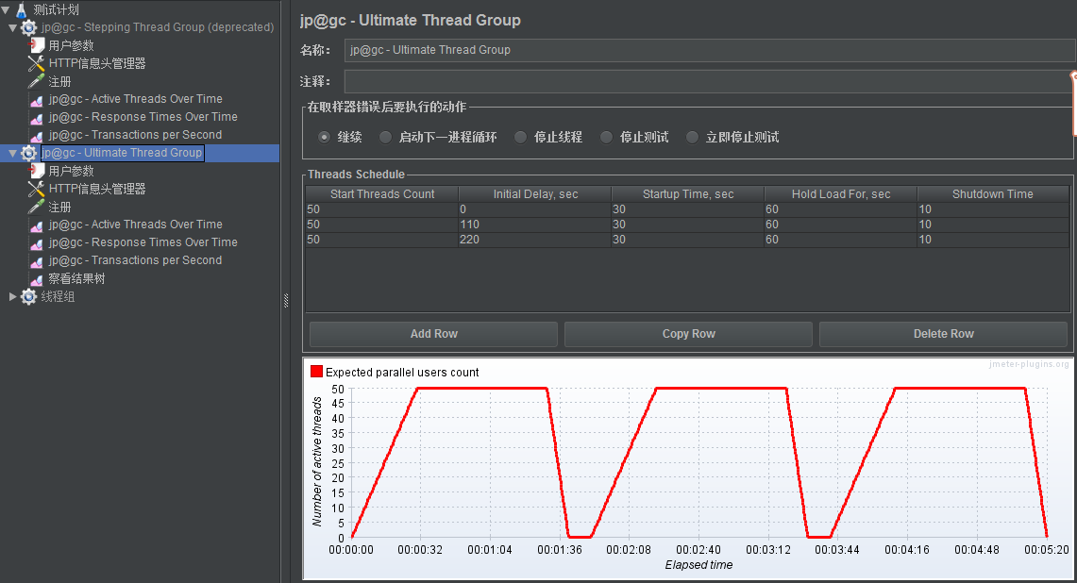Image resolution: width=1077 pixels, height=583 pixels.
Task: Click the Copy Row button
Action: click(x=688, y=334)
